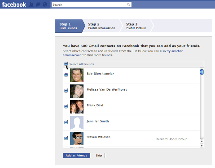The width and height of the screenshot is (215, 168).
Task: Open the notifications globe icon
Action: (44, 4)
